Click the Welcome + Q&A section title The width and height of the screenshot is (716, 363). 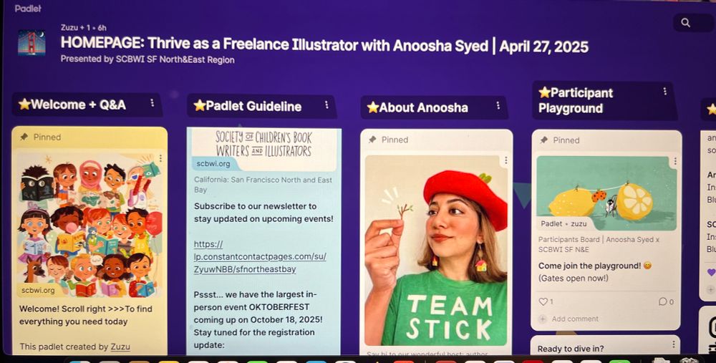pos(72,105)
